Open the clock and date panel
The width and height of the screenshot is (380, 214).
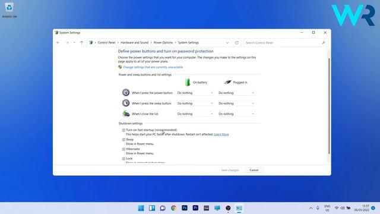[x=362, y=208]
